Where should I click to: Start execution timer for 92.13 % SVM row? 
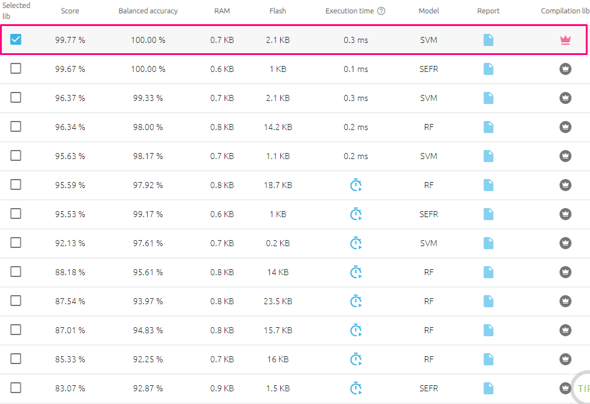click(x=356, y=243)
